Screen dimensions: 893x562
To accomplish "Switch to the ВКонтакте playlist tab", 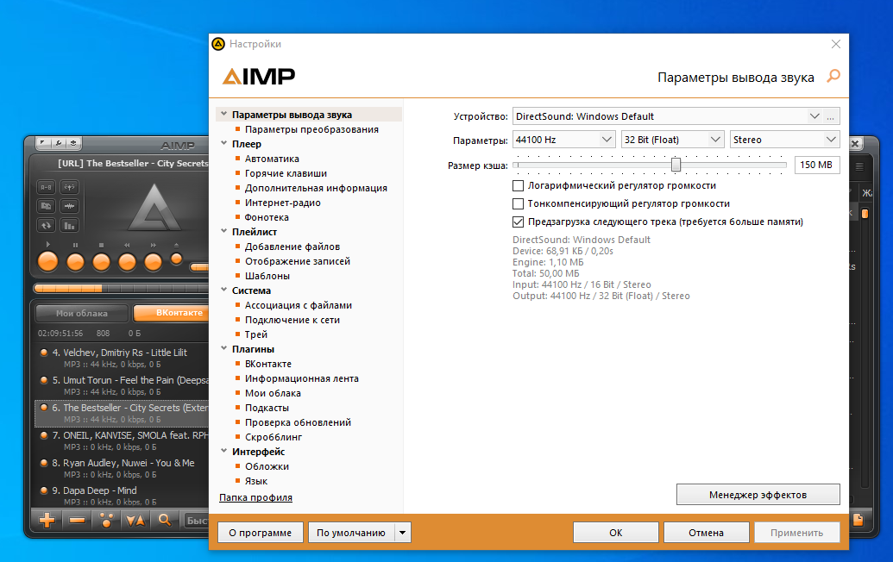I will [x=172, y=313].
